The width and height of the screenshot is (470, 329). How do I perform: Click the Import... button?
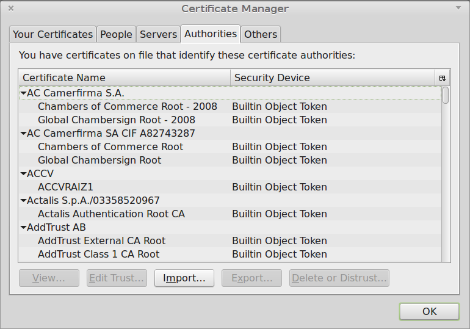184,278
